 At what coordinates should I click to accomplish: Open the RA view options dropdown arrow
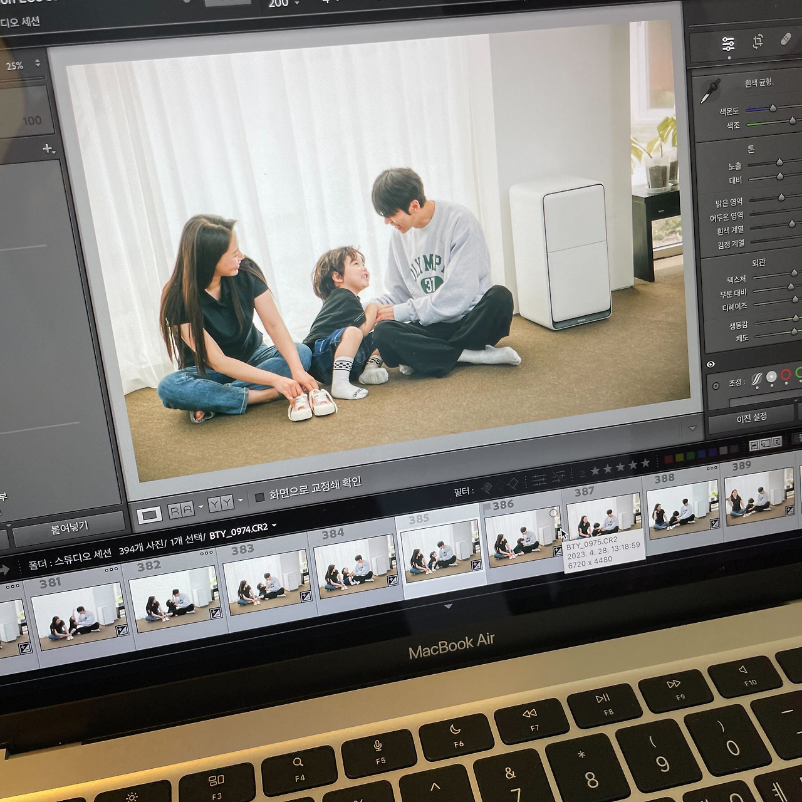click(x=200, y=506)
